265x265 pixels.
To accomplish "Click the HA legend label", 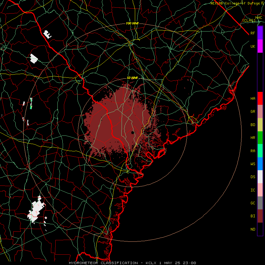I will coord(253,98).
